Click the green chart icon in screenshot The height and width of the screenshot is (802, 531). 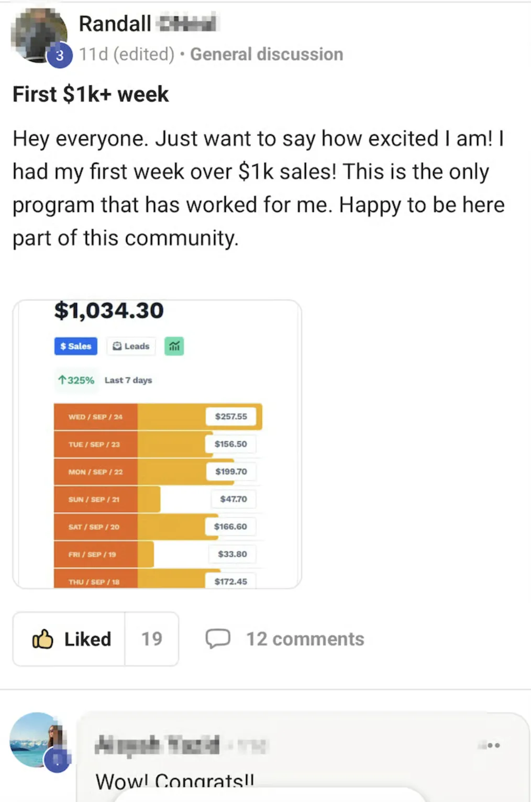pos(174,346)
